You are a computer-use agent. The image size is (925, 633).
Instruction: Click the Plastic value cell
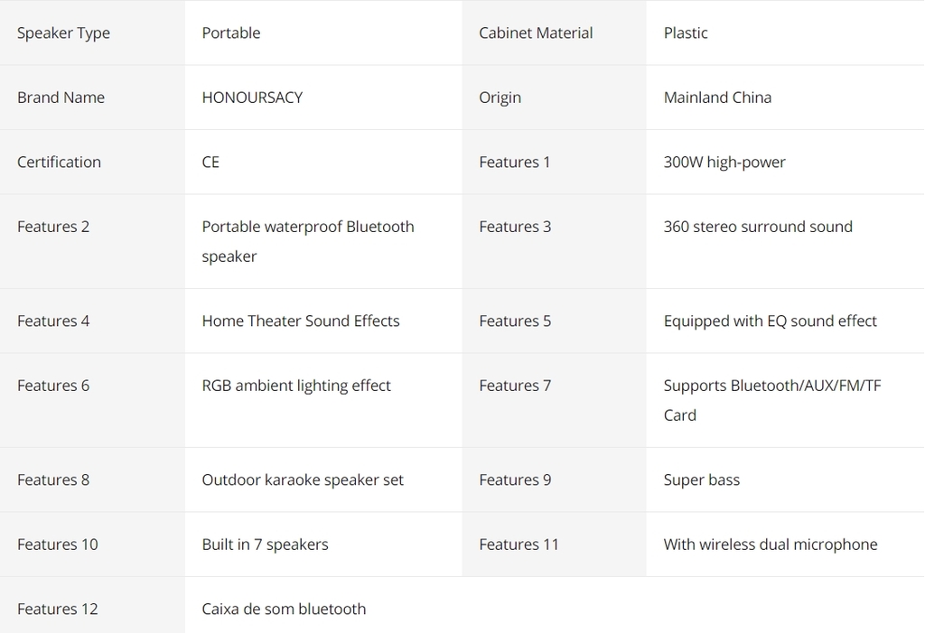point(686,33)
